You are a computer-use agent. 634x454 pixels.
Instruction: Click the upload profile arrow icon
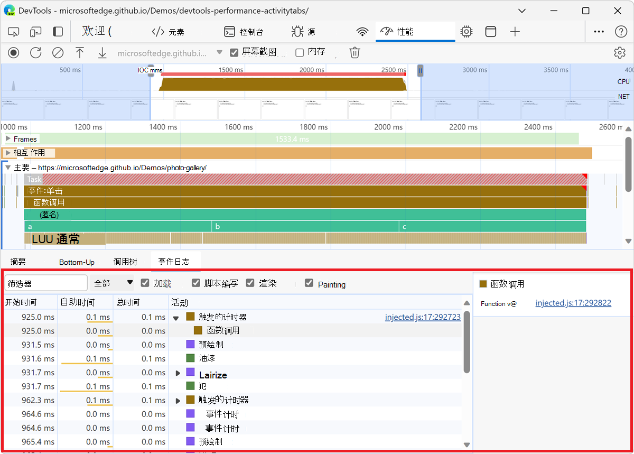(x=80, y=52)
